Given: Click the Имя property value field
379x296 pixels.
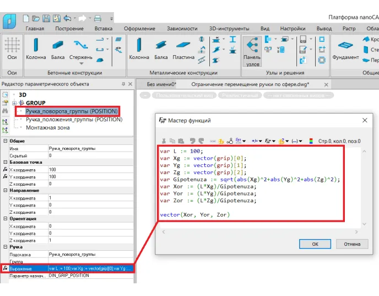Looking at the screenshot, I should coord(91,148).
